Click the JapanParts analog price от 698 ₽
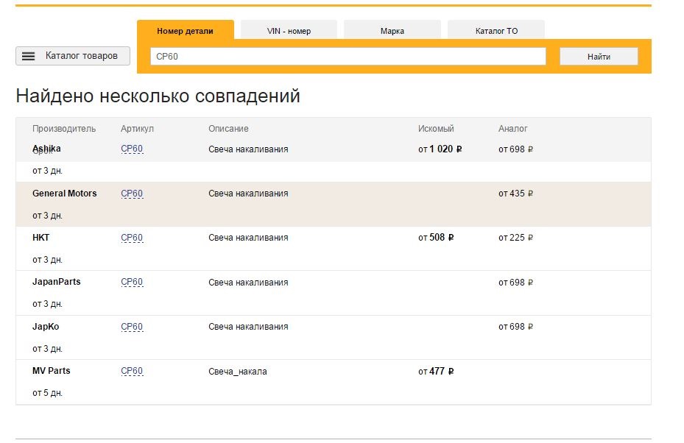684x443 pixels. pos(515,283)
